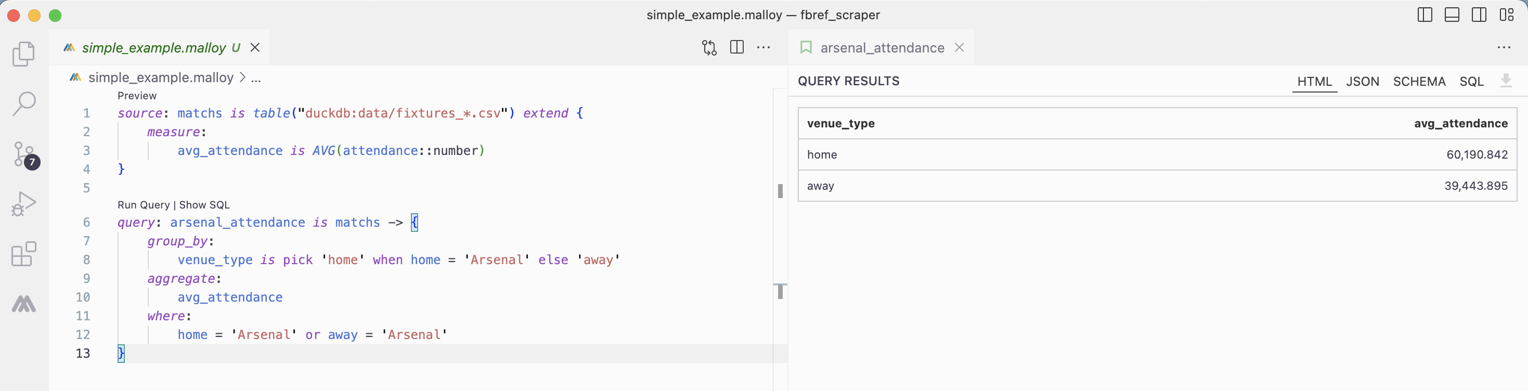This screenshot has width=1528, height=391.
Task: Open the Run and Debug view
Action: (24, 204)
